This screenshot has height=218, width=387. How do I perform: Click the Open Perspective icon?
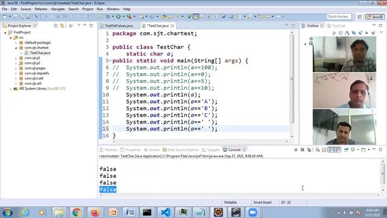(360, 17)
